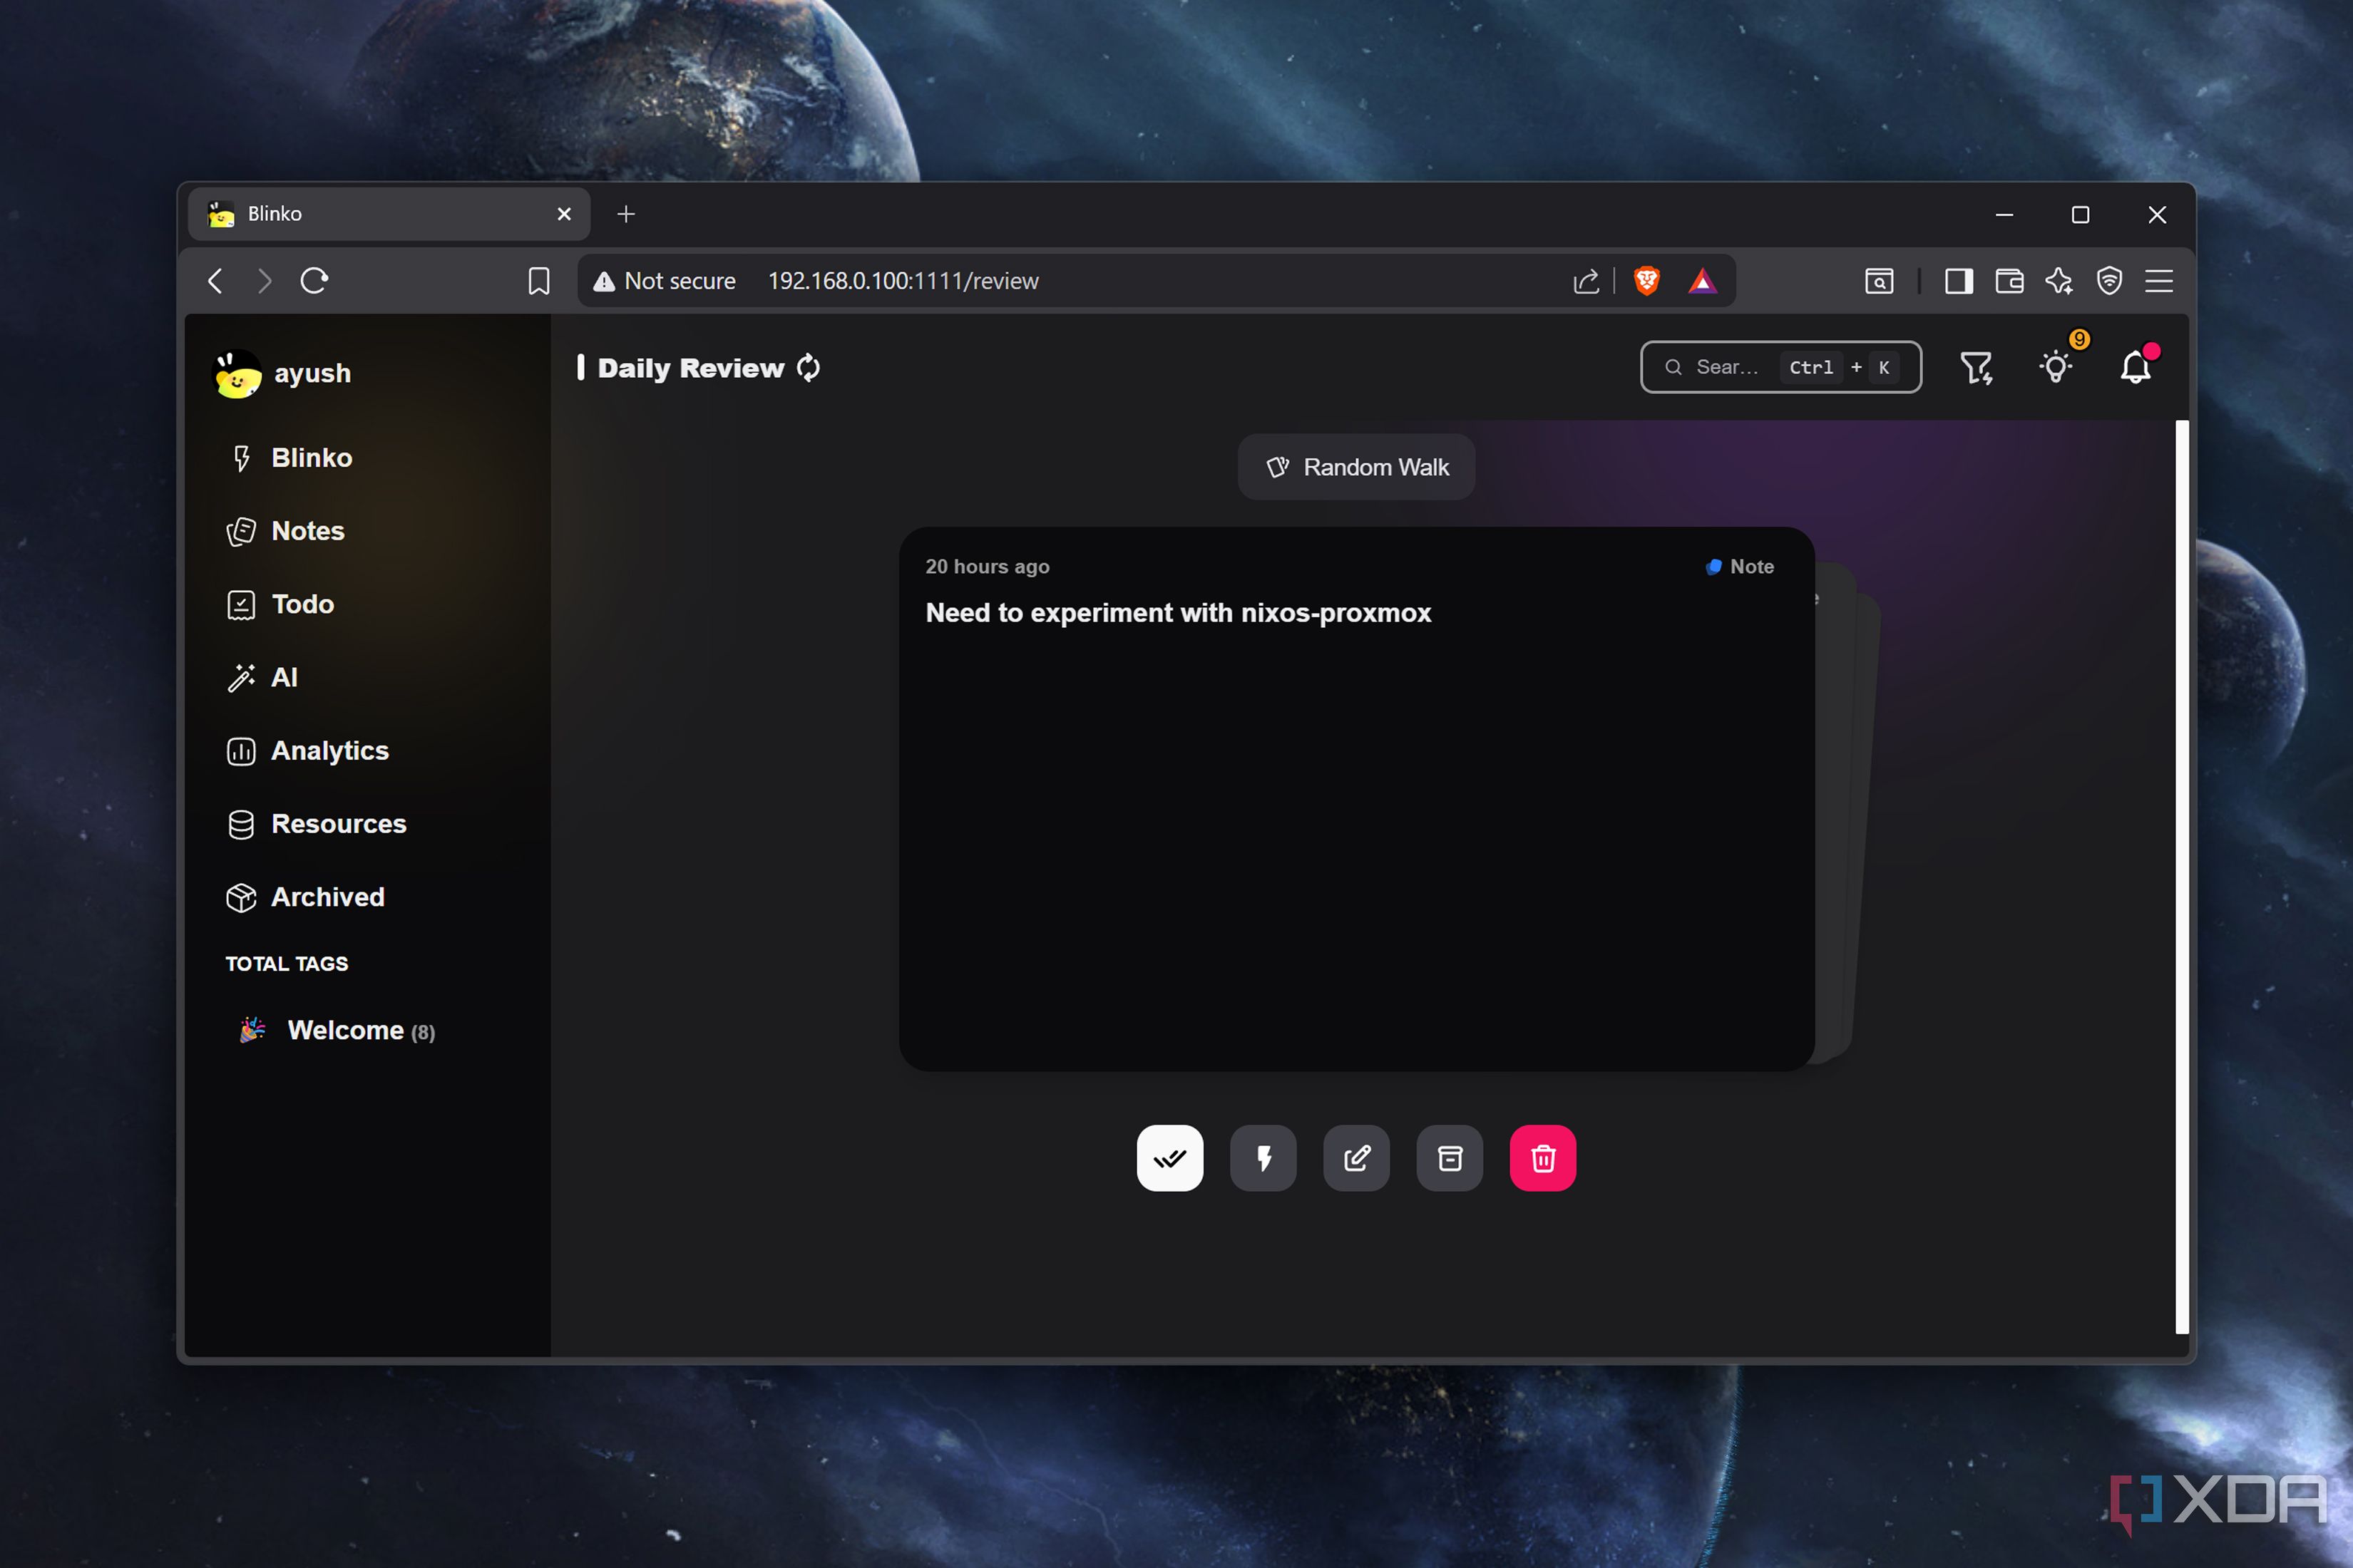Viewport: 2353px width, 1568px height.
Task: Open Leo AI sparkle icon
Action: [x=2059, y=281]
